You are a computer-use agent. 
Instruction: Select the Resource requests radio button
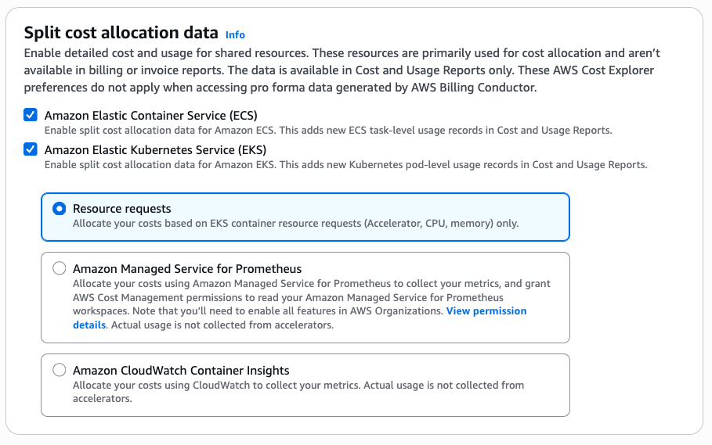pos(60,209)
